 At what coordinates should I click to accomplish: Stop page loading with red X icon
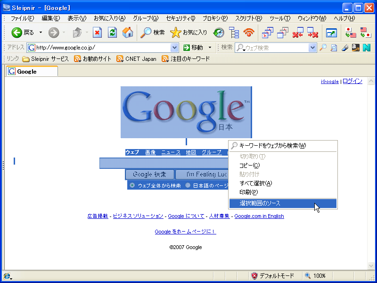pyautogui.click(x=97, y=33)
